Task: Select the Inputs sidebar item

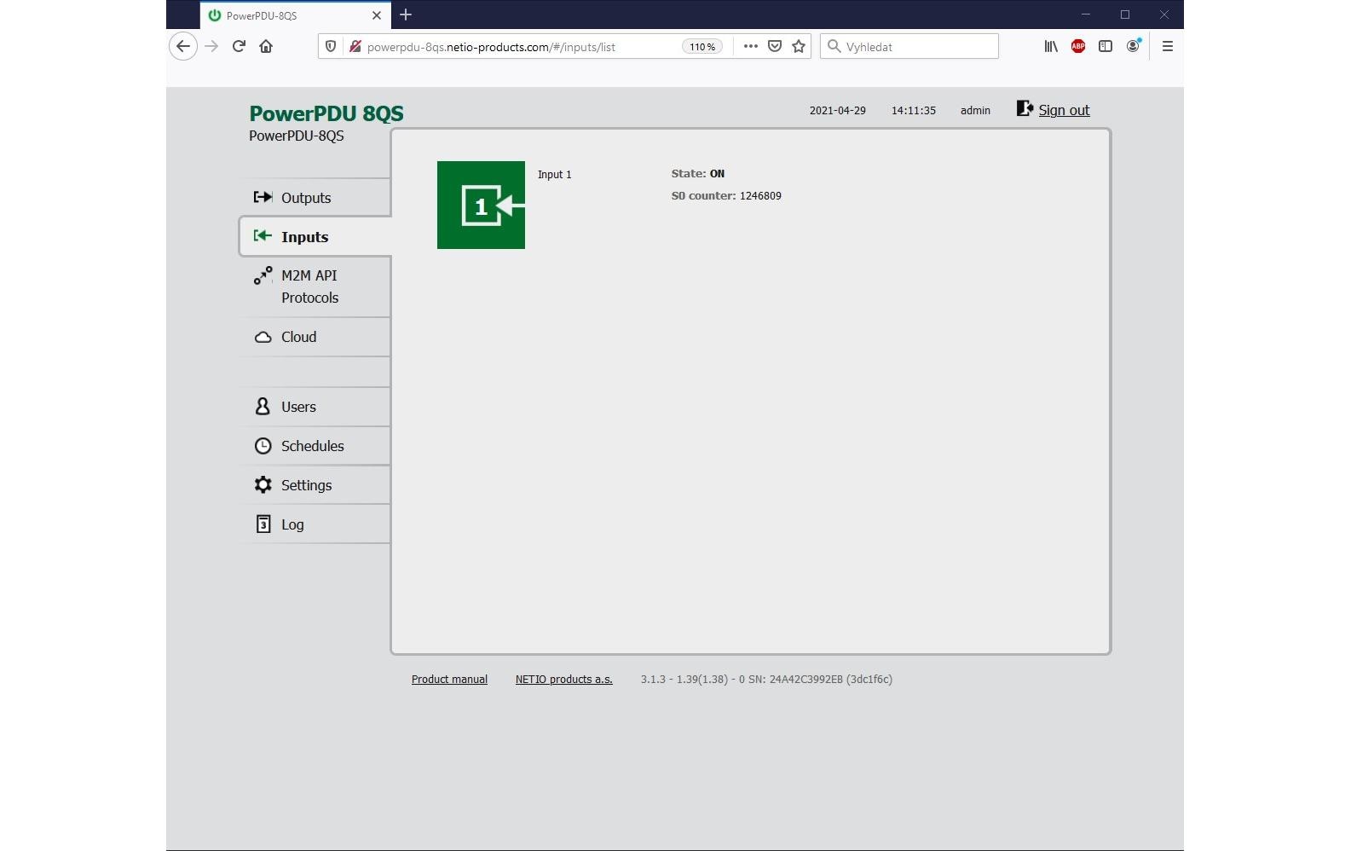Action: (x=315, y=237)
